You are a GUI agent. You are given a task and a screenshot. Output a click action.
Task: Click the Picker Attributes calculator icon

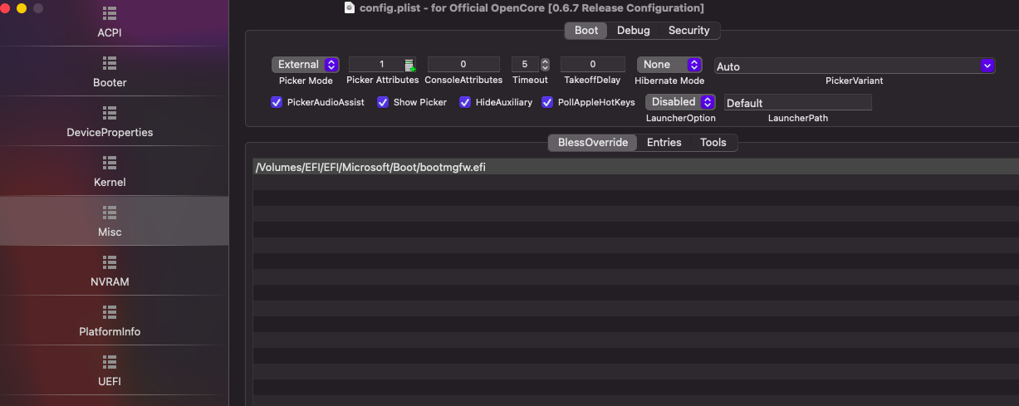pos(409,65)
